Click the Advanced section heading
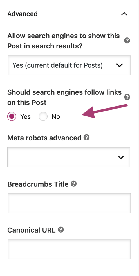The height and width of the screenshot is (276, 139). pos(23,14)
